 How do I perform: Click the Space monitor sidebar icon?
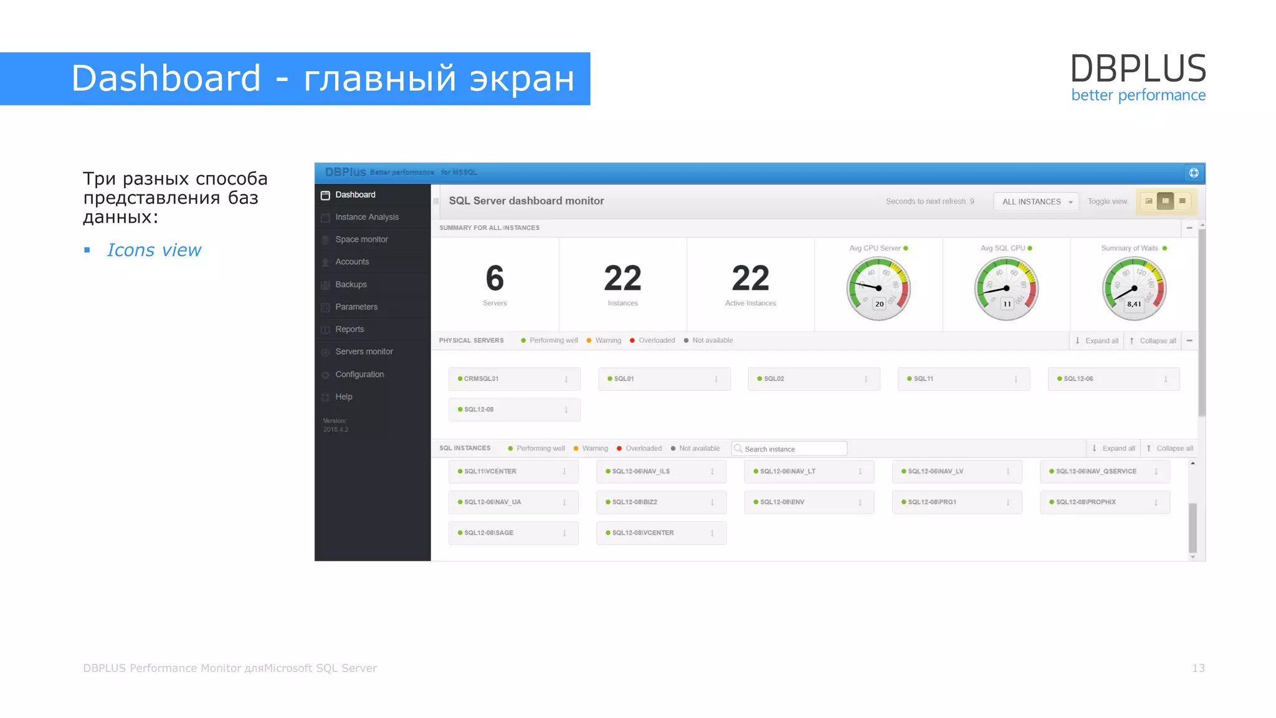point(325,240)
